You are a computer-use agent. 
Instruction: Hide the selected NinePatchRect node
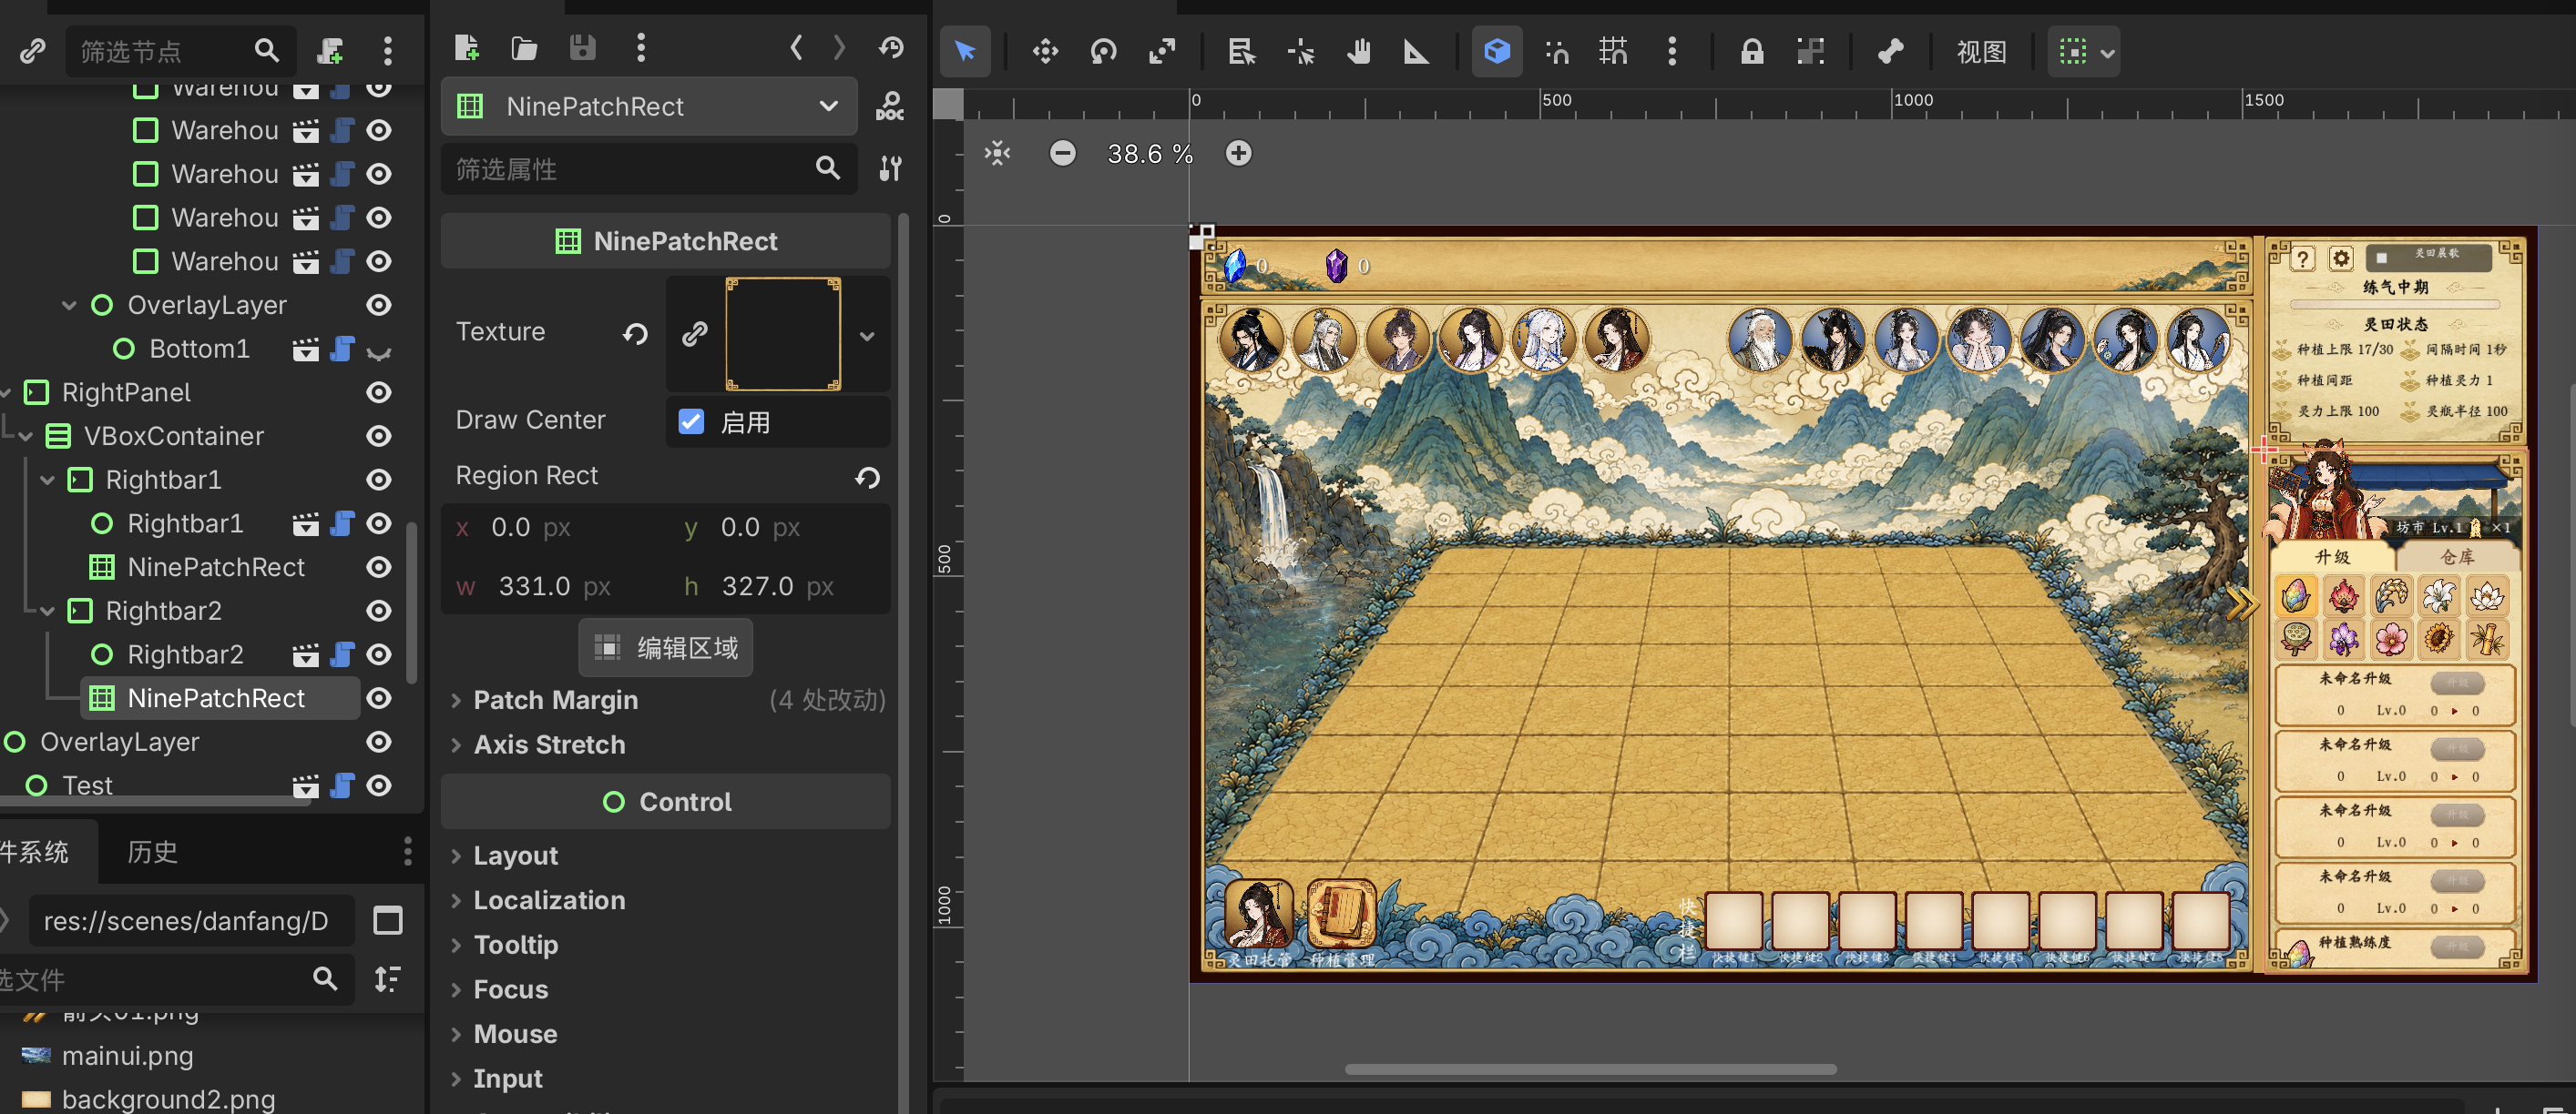point(379,698)
